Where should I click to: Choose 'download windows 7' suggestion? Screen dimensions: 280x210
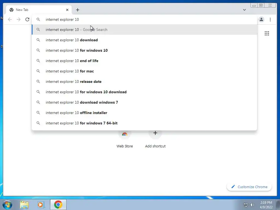(144, 102)
